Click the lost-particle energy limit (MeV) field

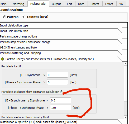58,75
